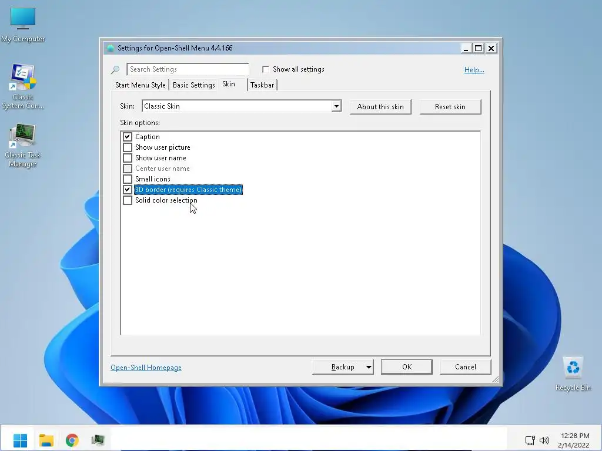Screen dimensions: 602x451
Task: Click the Cancel button
Action: coord(466,367)
